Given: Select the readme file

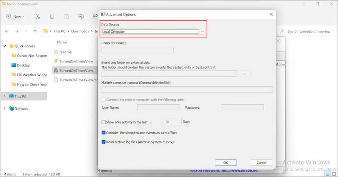Looking at the screenshot, I should [65, 52].
